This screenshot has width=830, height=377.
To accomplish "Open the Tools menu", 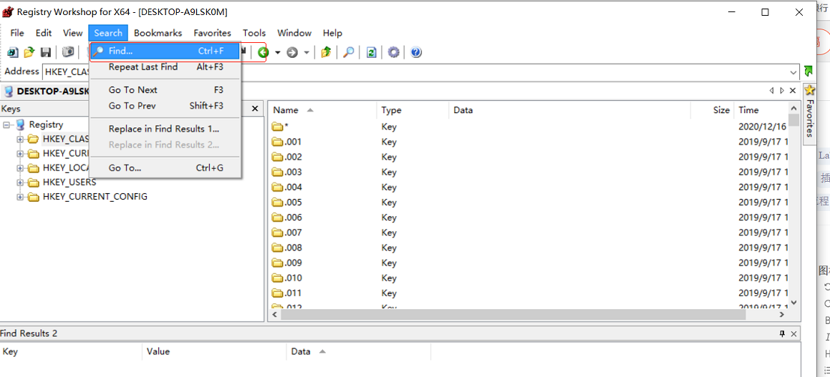I will coord(254,33).
